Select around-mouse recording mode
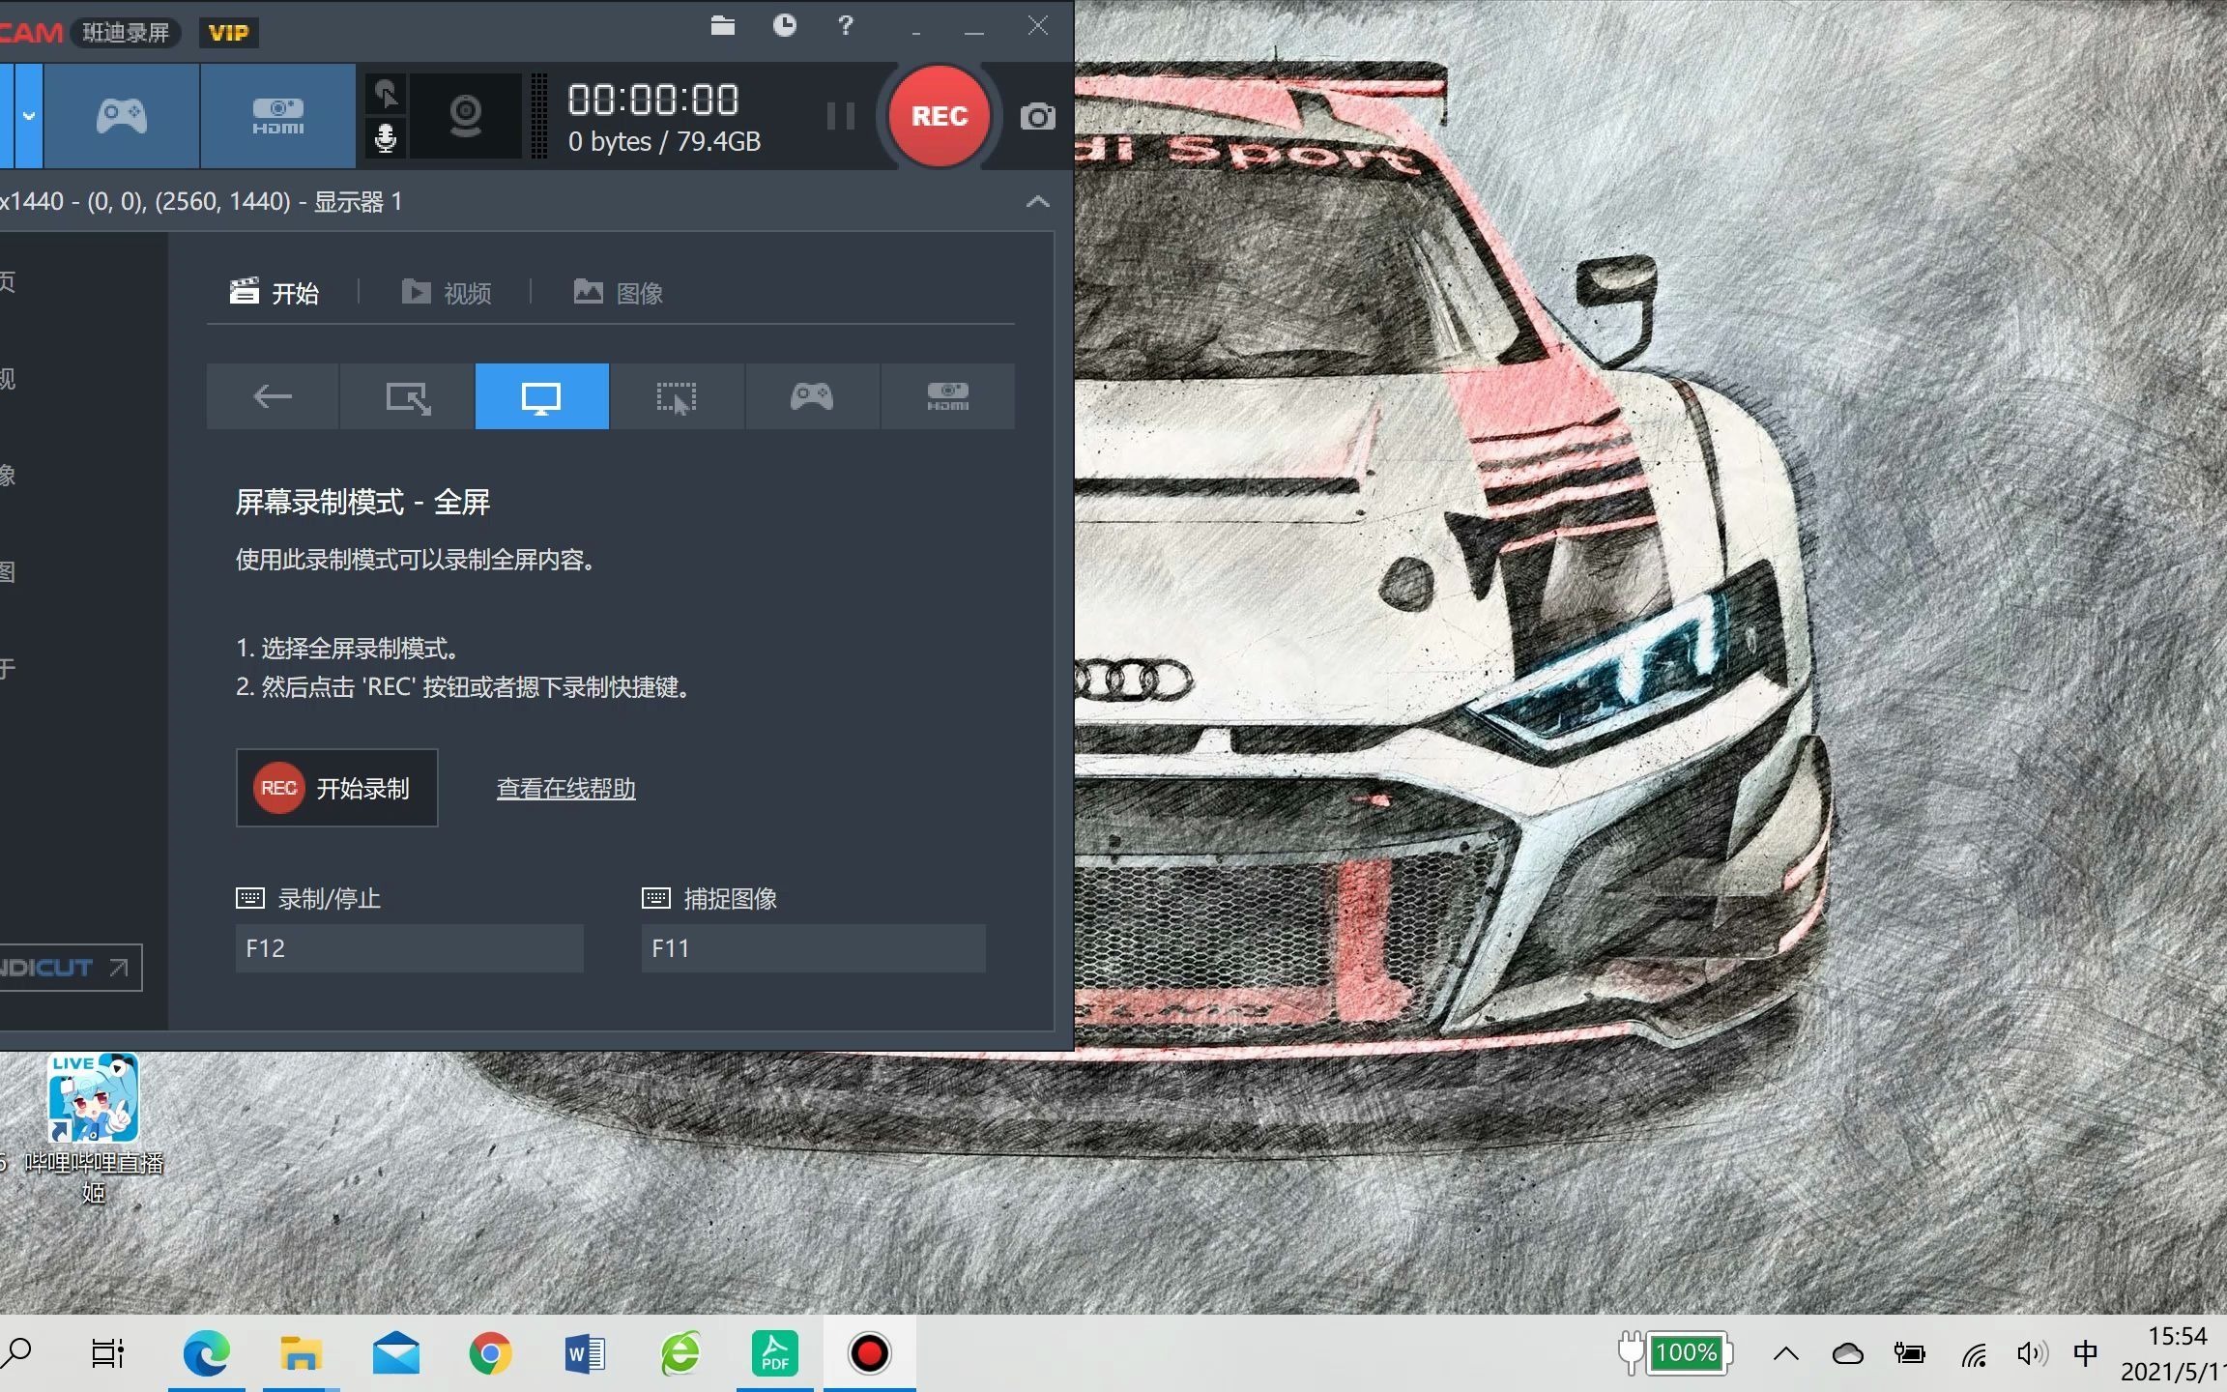The image size is (2227, 1392). [x=677, y=396]
